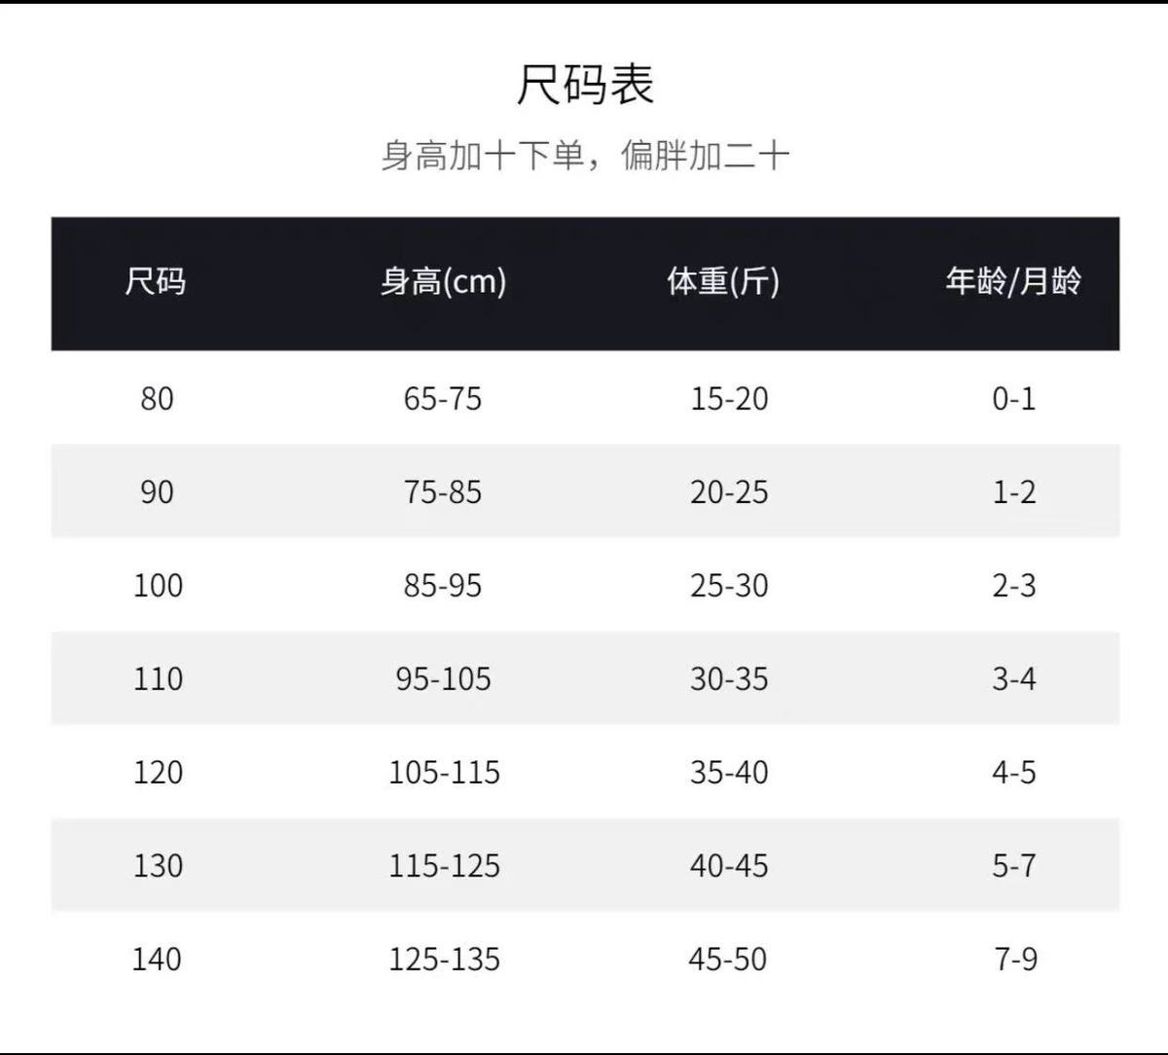Viewport: 1168px width, 1055px height.
Task: Select size 140 row label
Action: pos(158,959)
